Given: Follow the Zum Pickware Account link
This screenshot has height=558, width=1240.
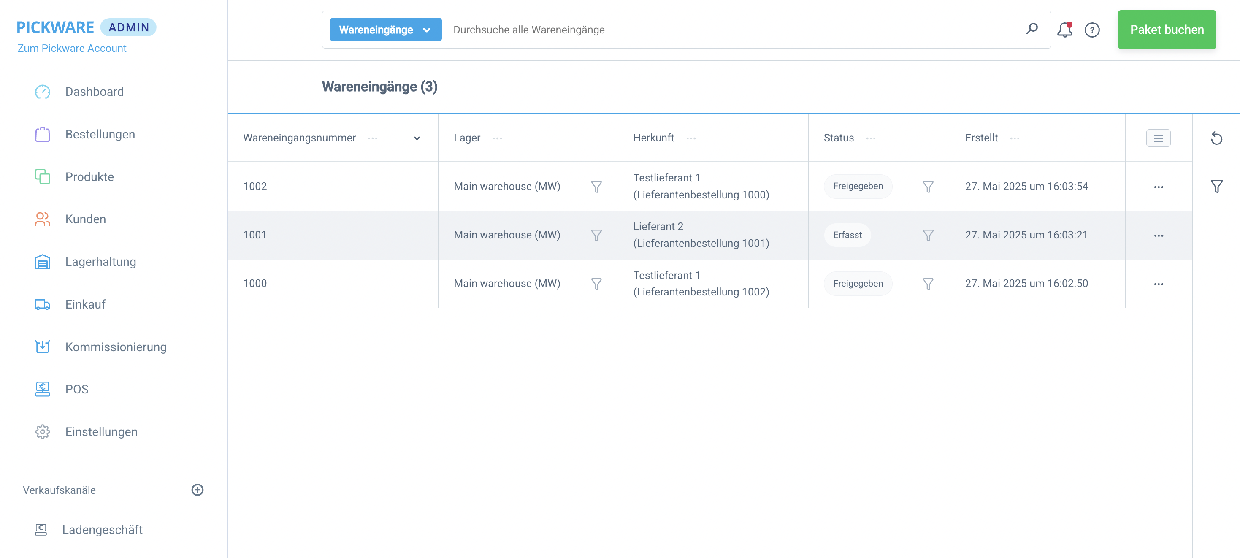Looking at the screenshot, I should coord(72,48).
